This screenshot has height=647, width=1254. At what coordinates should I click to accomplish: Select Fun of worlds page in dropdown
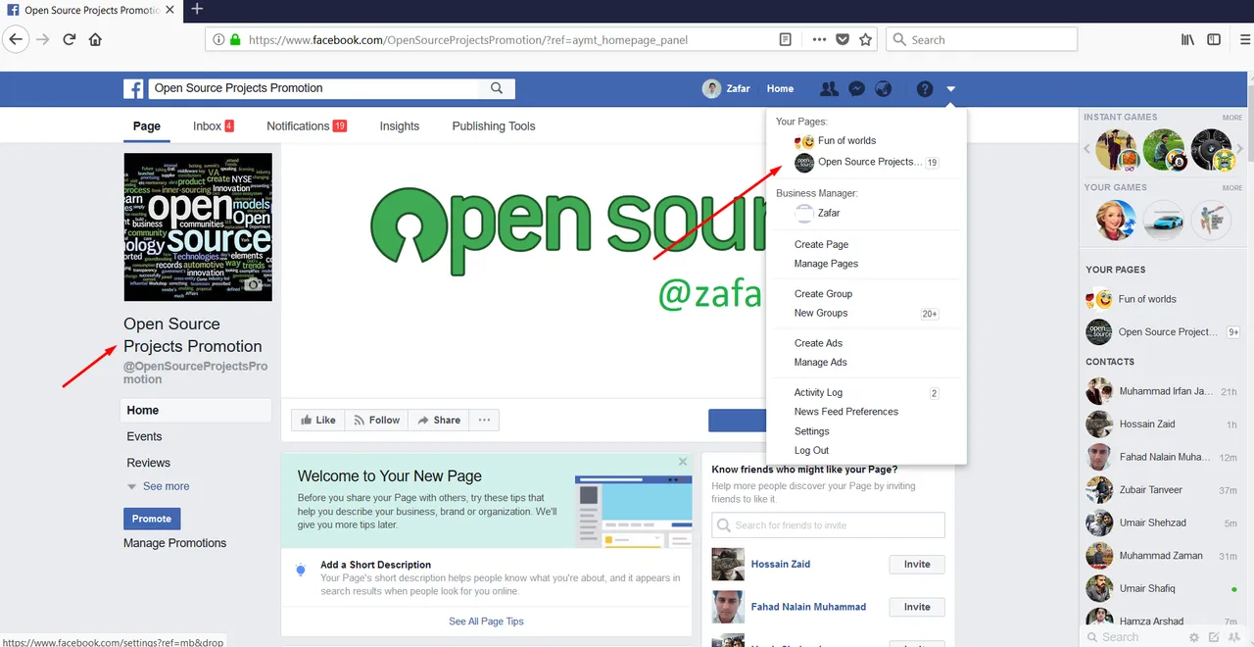[846, 140]
